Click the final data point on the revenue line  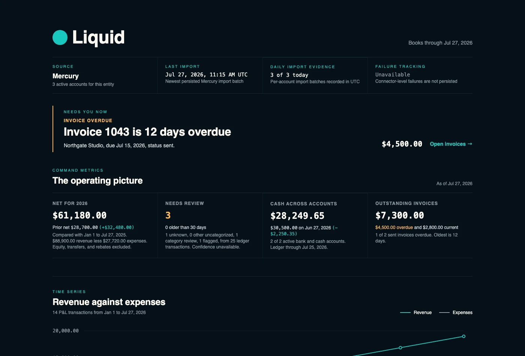(x=463, y=337)
